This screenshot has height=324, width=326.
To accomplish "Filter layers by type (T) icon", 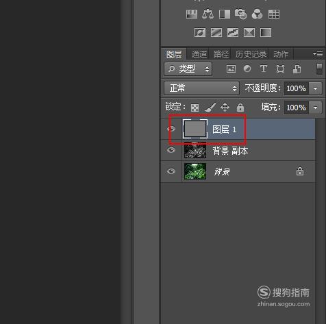I will tap(264, 68).
